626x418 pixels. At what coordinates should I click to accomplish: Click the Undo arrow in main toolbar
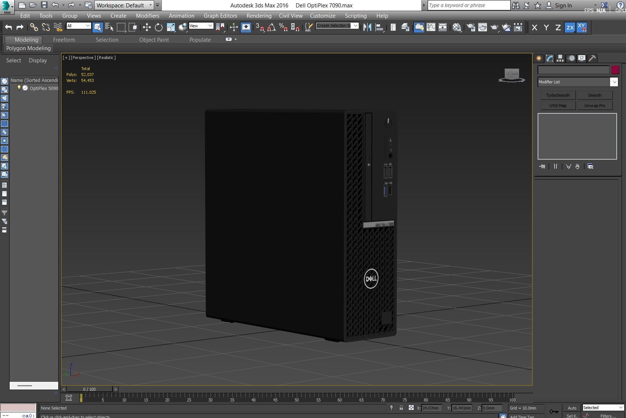[8, 27]
